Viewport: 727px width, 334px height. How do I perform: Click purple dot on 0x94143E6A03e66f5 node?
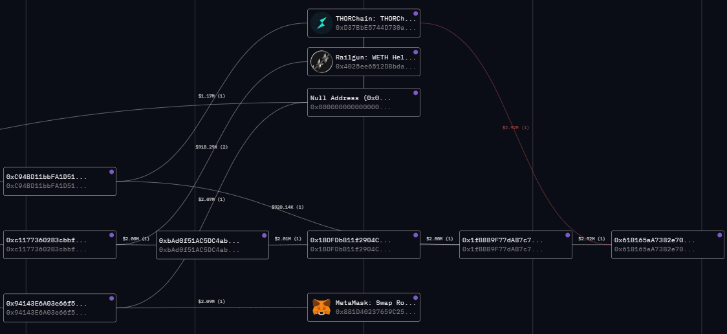pos(111,298)
